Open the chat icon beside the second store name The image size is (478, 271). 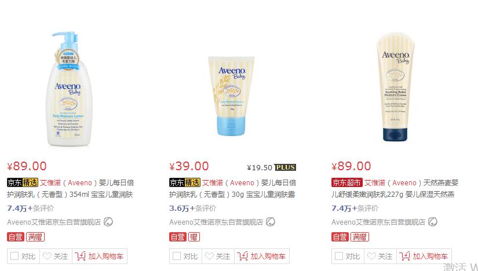pos(271,222)
